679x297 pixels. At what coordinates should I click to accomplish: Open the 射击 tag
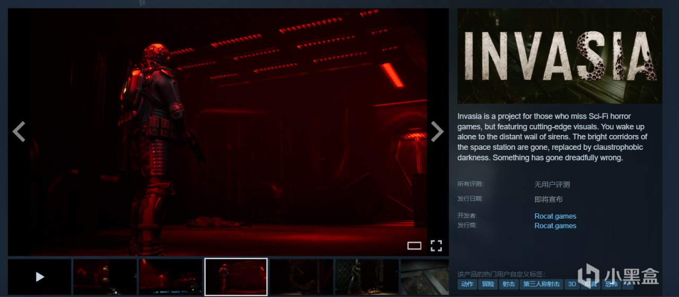coord(509,284)
